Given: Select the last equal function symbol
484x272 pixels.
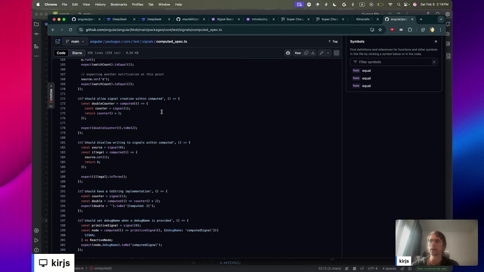Looking at the screenshot, I should pyautogui.click(x=366, y=86).
